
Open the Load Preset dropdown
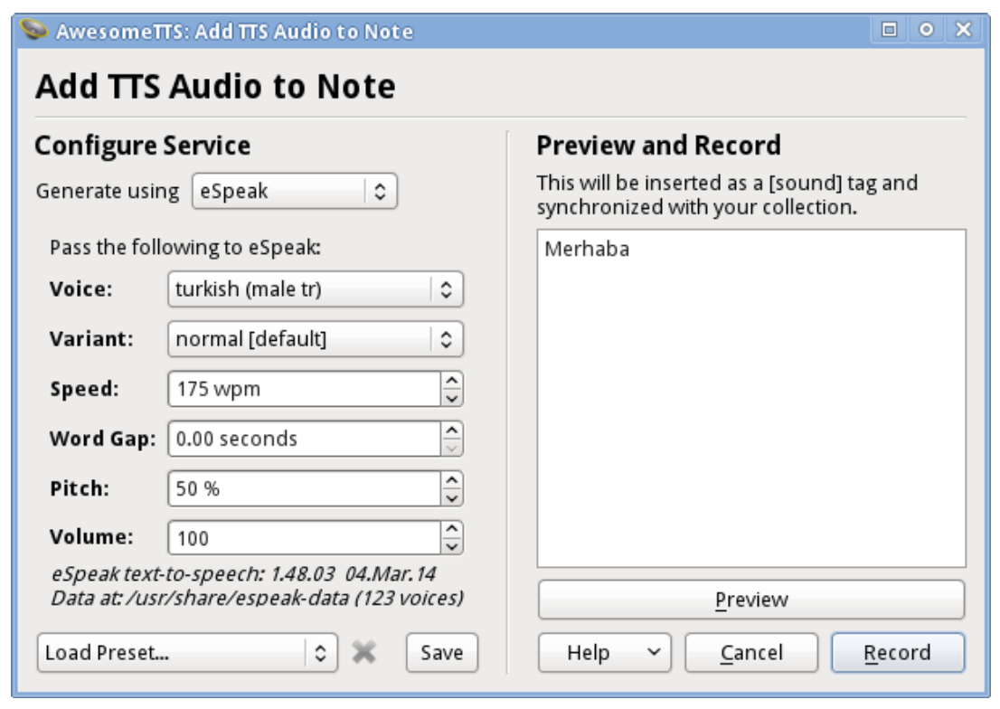187,652
